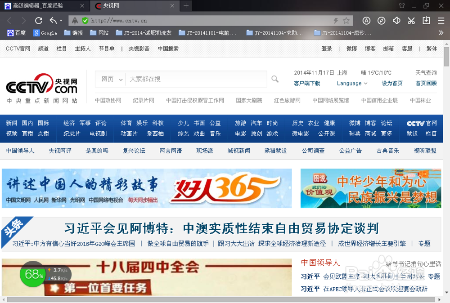This screenshot has height=303, width=450.
Task: Expand the overflow chevron on the bookmarks bar
Action: tap(441, 32)
